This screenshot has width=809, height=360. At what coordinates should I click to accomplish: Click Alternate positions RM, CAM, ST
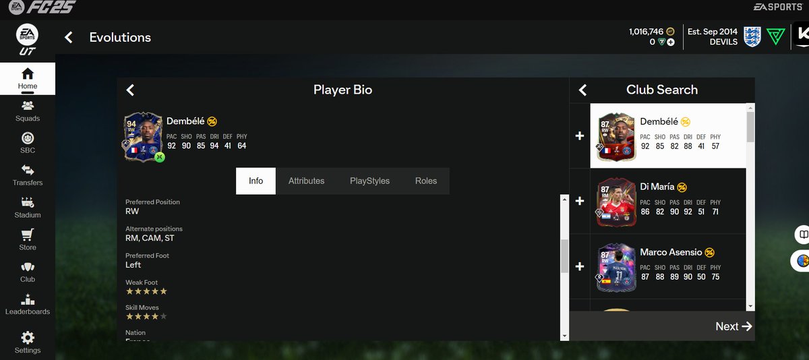[150, 238]
